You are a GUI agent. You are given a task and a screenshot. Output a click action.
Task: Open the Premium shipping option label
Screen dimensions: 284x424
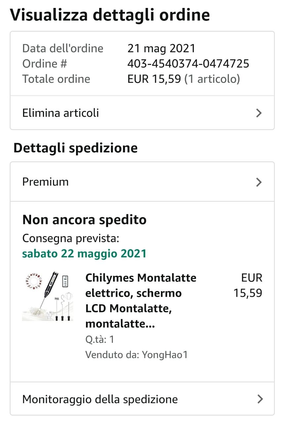(46, 182)
